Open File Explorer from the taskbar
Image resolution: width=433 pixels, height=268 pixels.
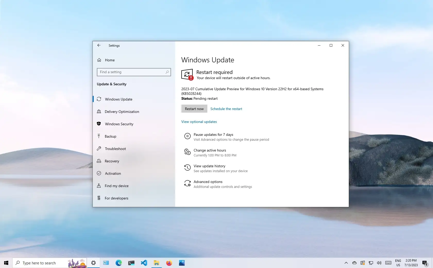coord(156,263)
